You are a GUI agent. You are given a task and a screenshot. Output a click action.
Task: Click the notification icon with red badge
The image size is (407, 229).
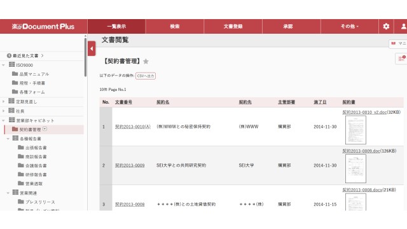tap(401, 59)
